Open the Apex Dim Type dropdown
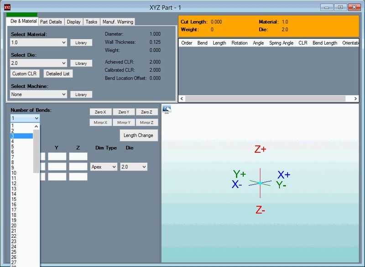This screenshot has height=267, width=365. pos(104,167)
